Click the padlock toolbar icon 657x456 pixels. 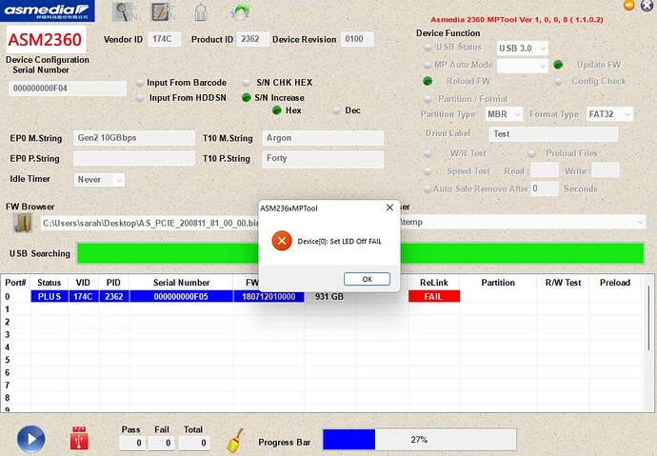[x=201, y=11]
